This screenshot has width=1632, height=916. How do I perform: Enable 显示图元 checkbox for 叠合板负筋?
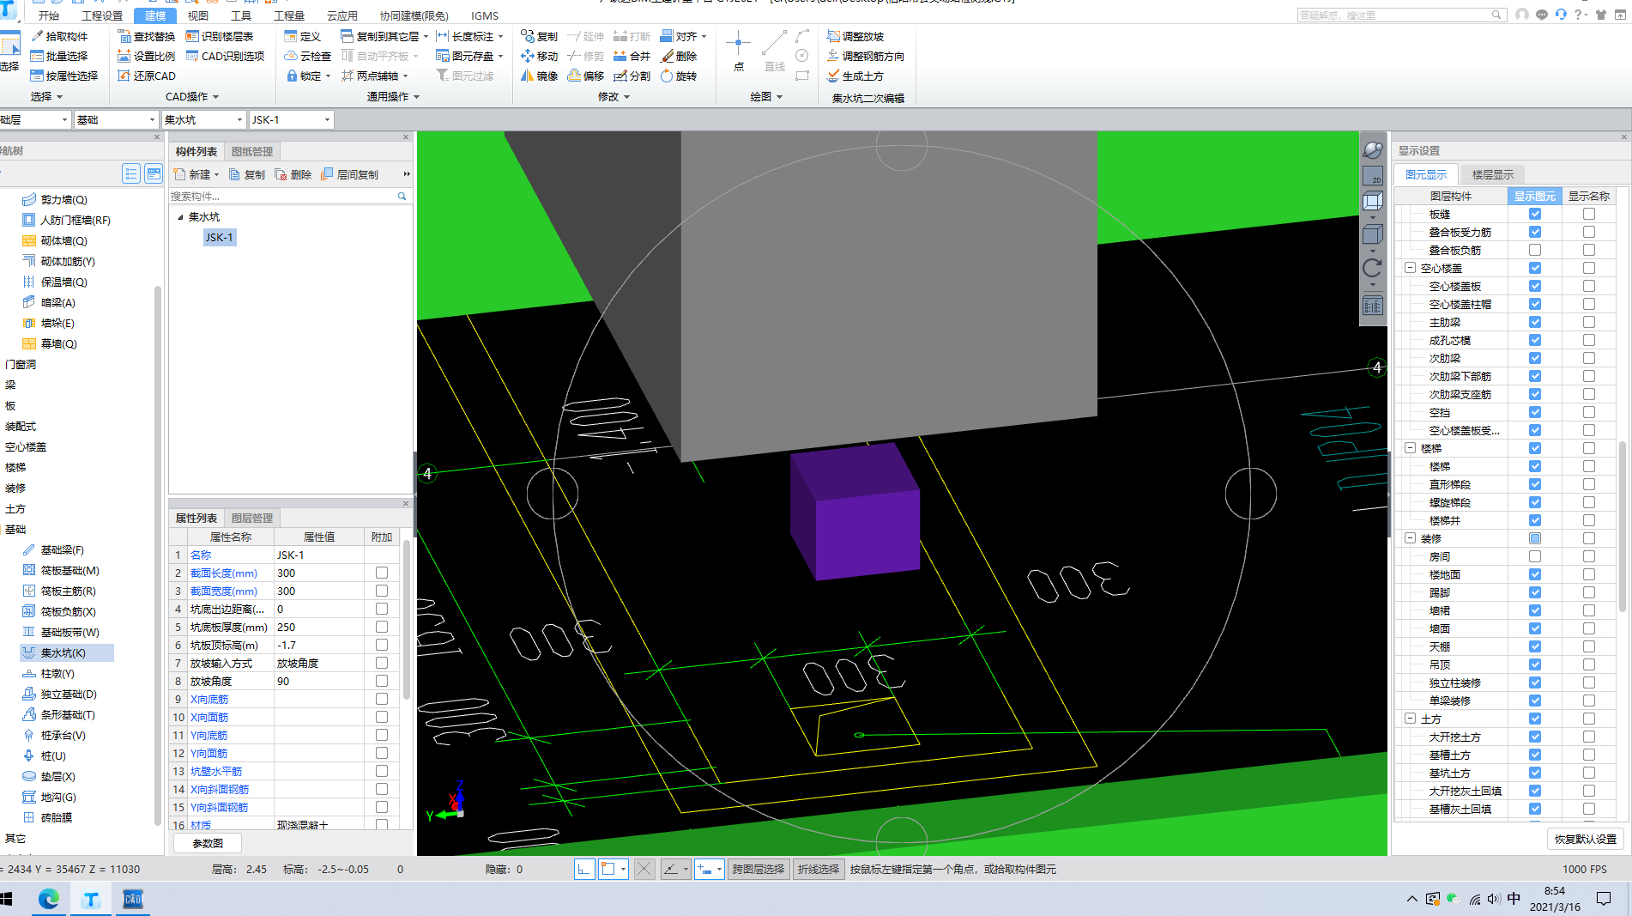coord(1535,250)
